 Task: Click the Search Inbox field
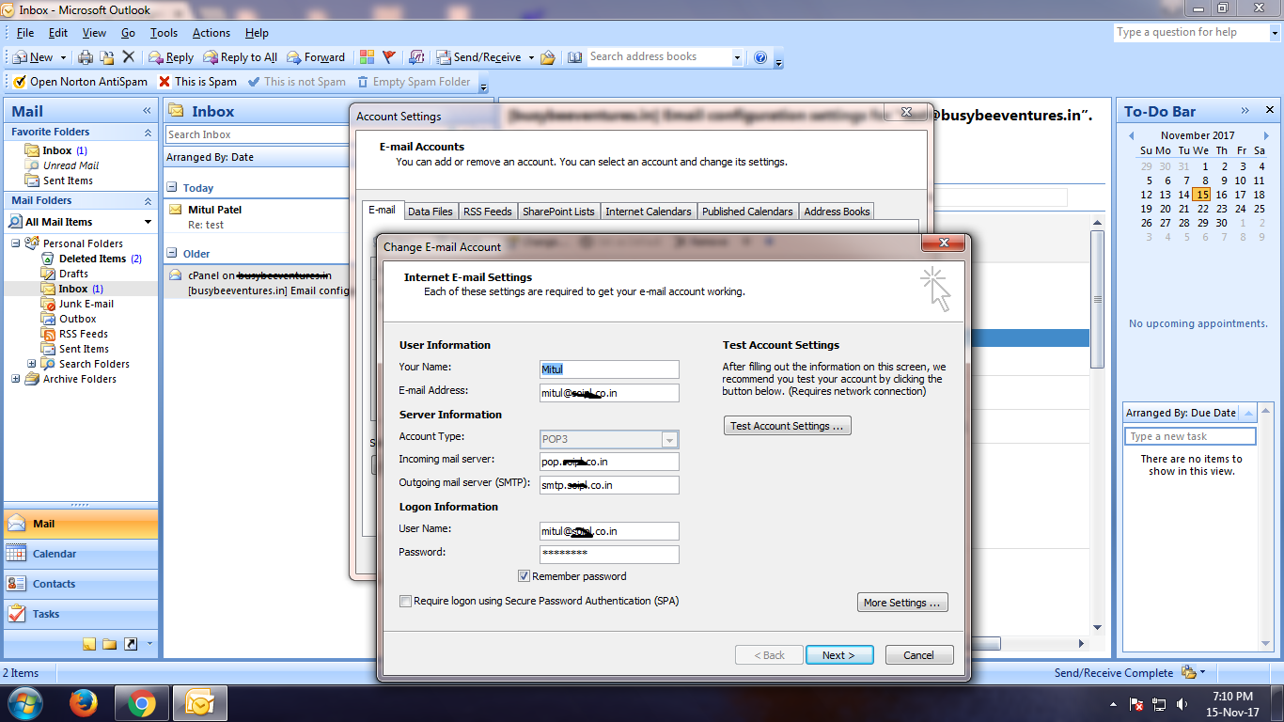click(x=257, y=134)
